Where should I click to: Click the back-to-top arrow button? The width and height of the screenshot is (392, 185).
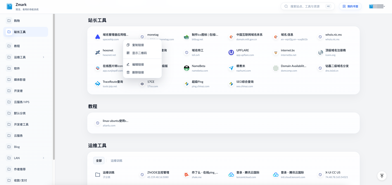(x=382, y=176)
